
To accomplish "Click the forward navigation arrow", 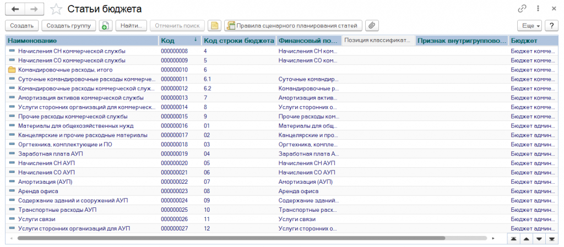I will point(34,9).
